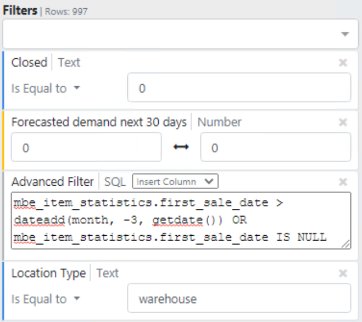Click the range arrow icon between demand values
The image size is (362, 322).
[x=181, y=148]
